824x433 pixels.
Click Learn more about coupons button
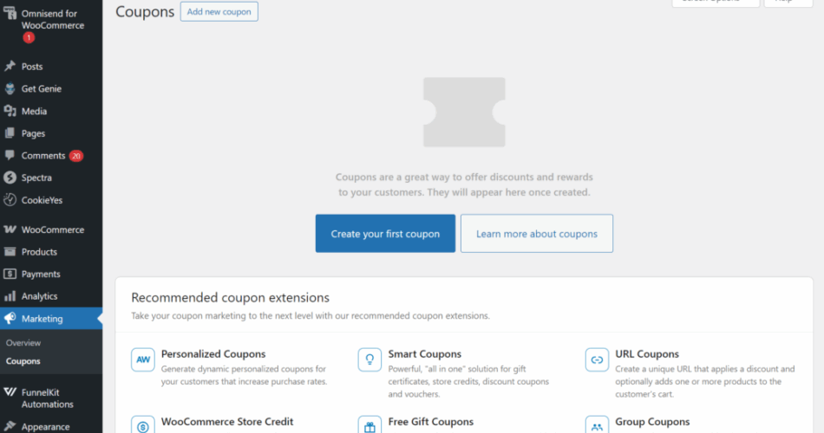coord(536,234)
